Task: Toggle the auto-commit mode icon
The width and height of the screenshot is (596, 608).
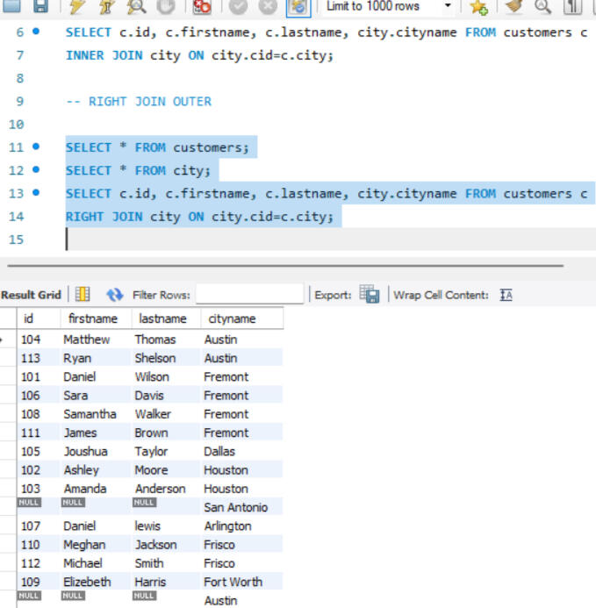Action: click(298, 7)
